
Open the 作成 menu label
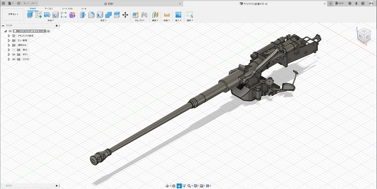[50, 21]
